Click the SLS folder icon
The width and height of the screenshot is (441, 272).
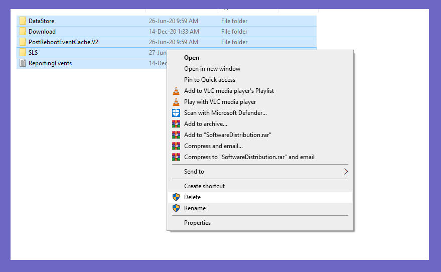coord(23,52)
